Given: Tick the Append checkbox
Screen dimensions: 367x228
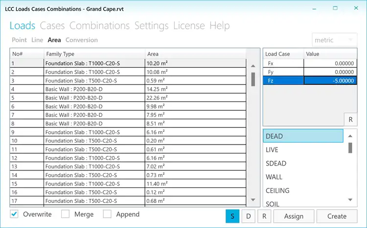Looking at the screenshot, I should click(x=107, y=214).
